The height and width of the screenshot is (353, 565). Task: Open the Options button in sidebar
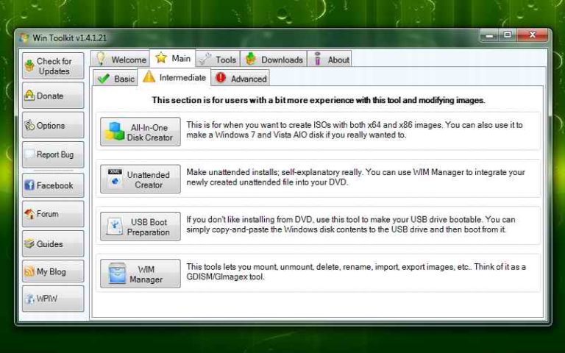coord(53,126)
